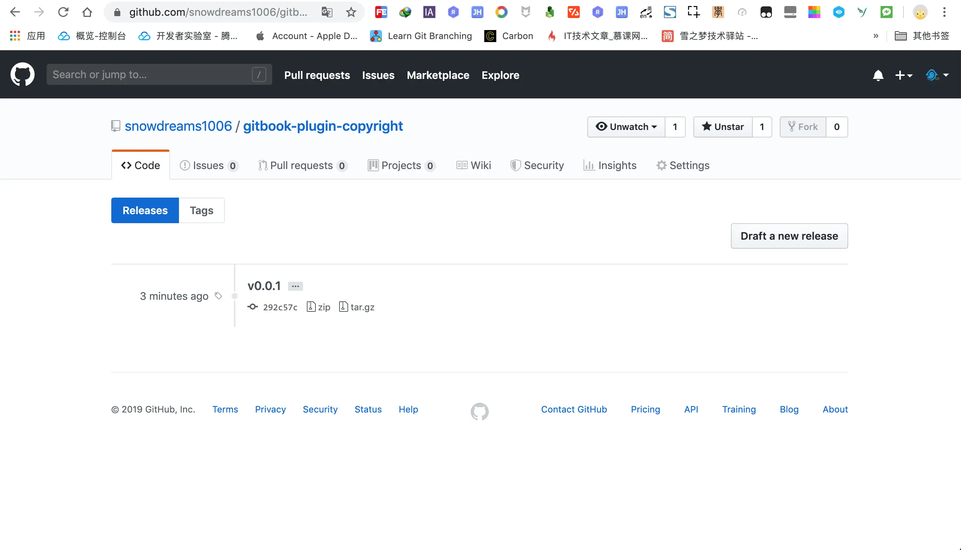This screenshot has width=961, height=550.
Task: Switch to the Insights tab
Action: 610,165
